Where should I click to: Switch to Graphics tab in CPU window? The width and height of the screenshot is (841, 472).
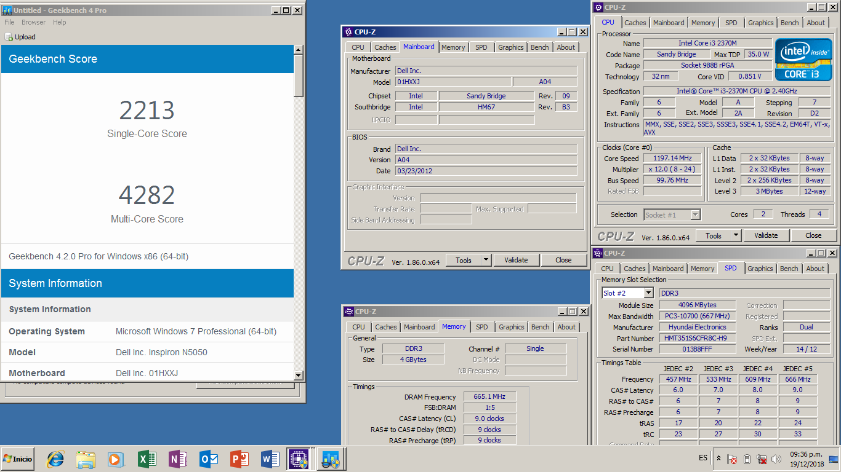[760, 23]
